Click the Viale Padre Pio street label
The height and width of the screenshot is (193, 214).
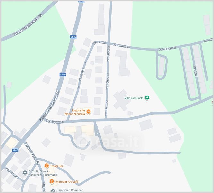[32, 153]
